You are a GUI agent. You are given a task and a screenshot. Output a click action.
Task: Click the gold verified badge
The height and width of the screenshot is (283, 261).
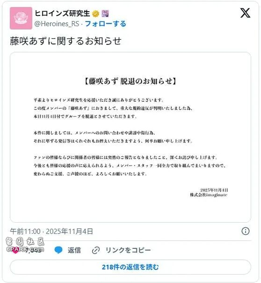[x=96, y=14]
